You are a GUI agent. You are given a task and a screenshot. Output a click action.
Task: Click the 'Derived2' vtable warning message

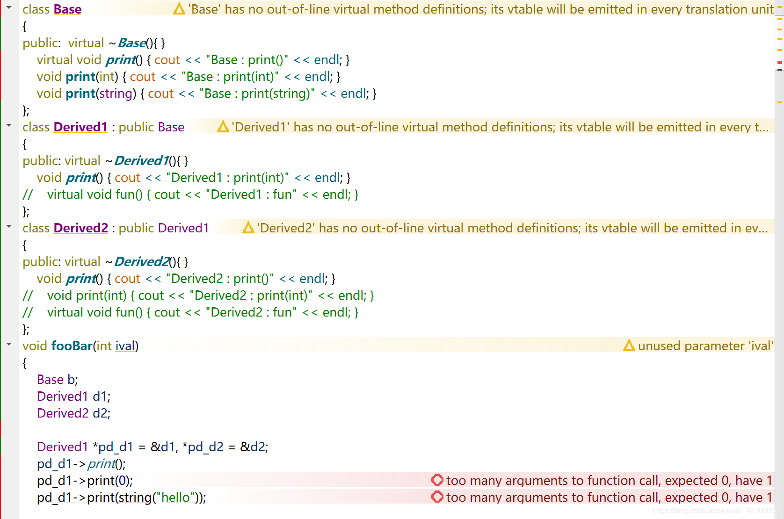click(513, 228)
